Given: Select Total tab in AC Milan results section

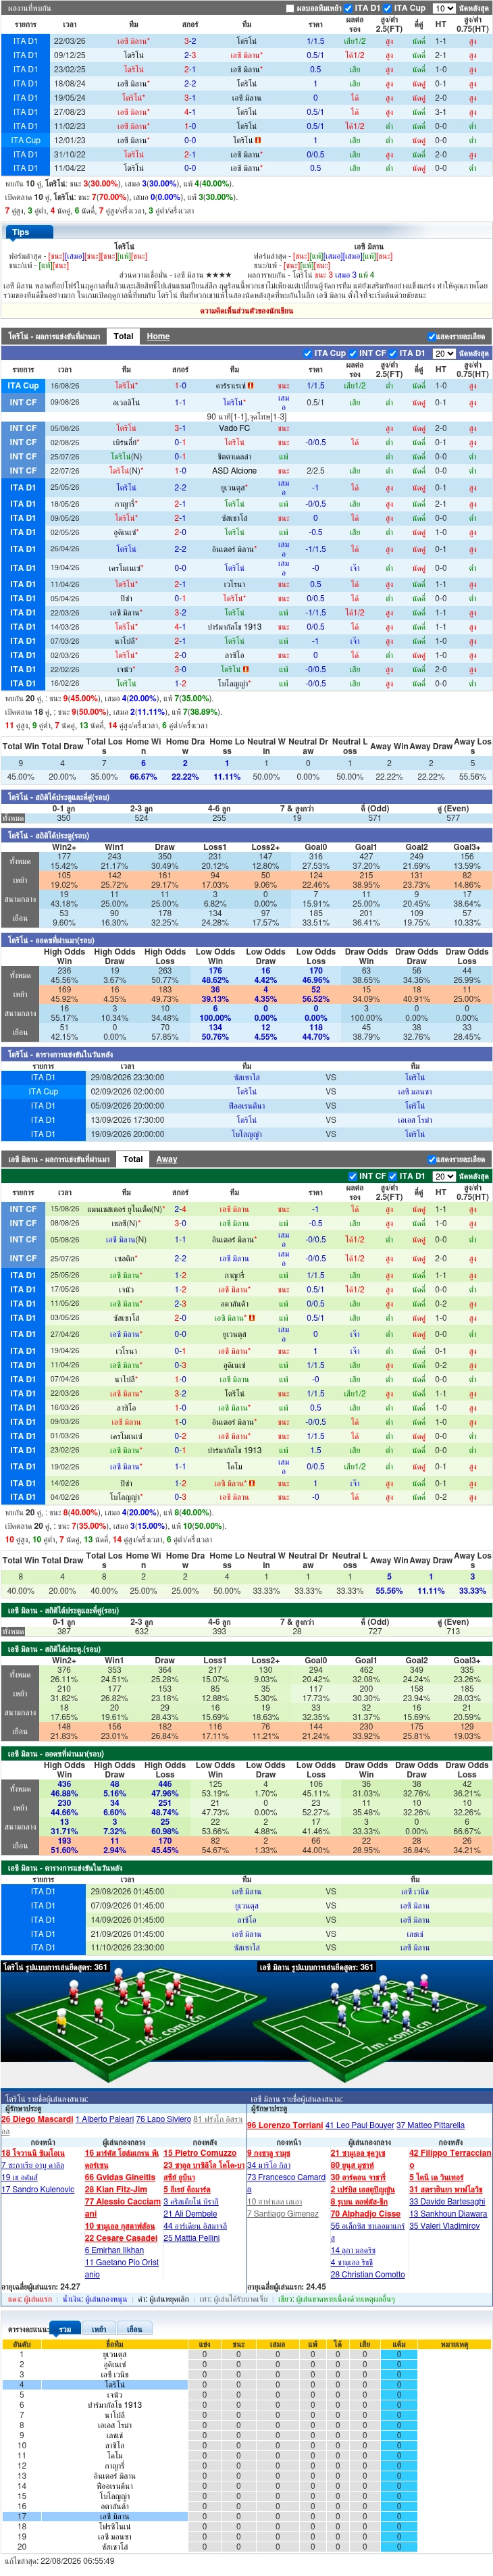Looking at the screenshot, I should click(x=133, y=1159).
